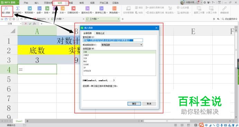Add a new sheet with the plus button
The image size is (239, 127).
click(27, 121)
